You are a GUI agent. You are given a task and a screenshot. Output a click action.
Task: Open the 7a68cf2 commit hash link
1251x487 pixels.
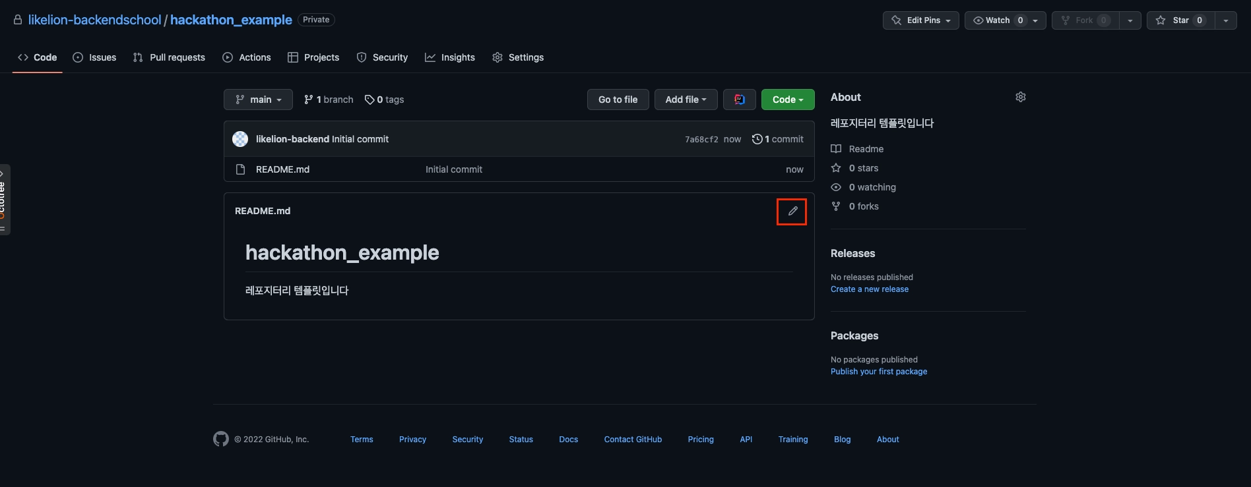point(701,139)
